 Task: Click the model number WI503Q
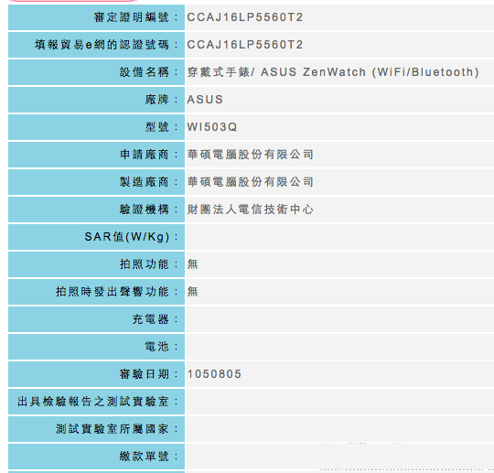point(212,127)
